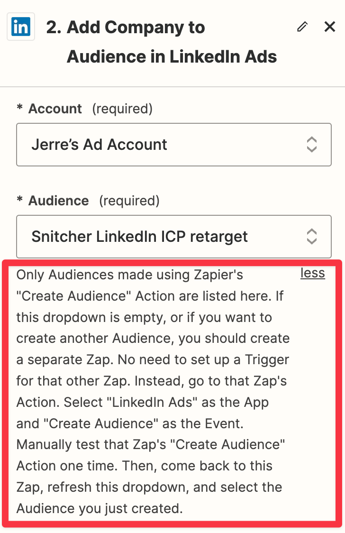The width and height of the screenshot is (345, 533).
Task: Click the Audience field label
Action: click(x=58, y=201)
